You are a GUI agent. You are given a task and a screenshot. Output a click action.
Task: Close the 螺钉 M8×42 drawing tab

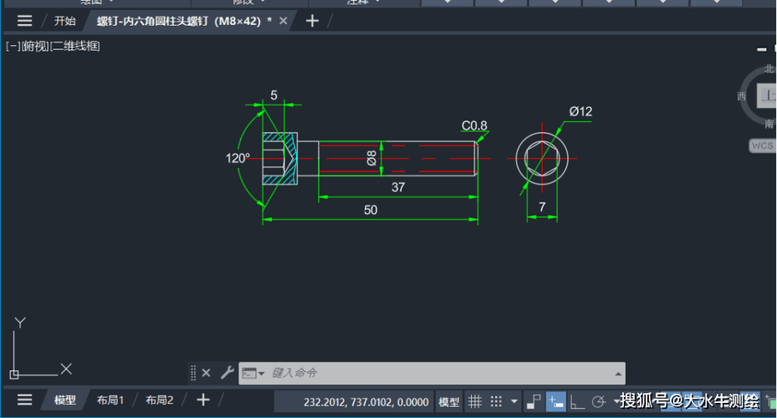click(284, 21)
